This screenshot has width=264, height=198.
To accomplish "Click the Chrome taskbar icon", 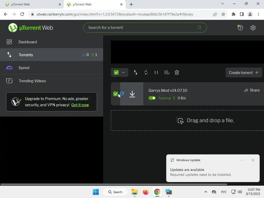I will (x=157, y=192).
